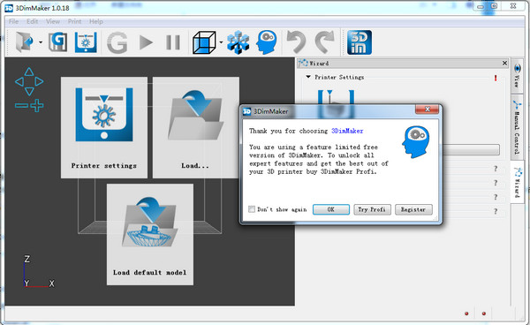Select the 3D cube view icon

click(204, 42)
